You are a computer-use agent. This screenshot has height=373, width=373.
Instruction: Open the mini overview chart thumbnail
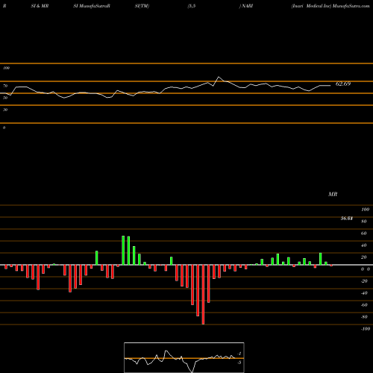click(x=184, y=357)
